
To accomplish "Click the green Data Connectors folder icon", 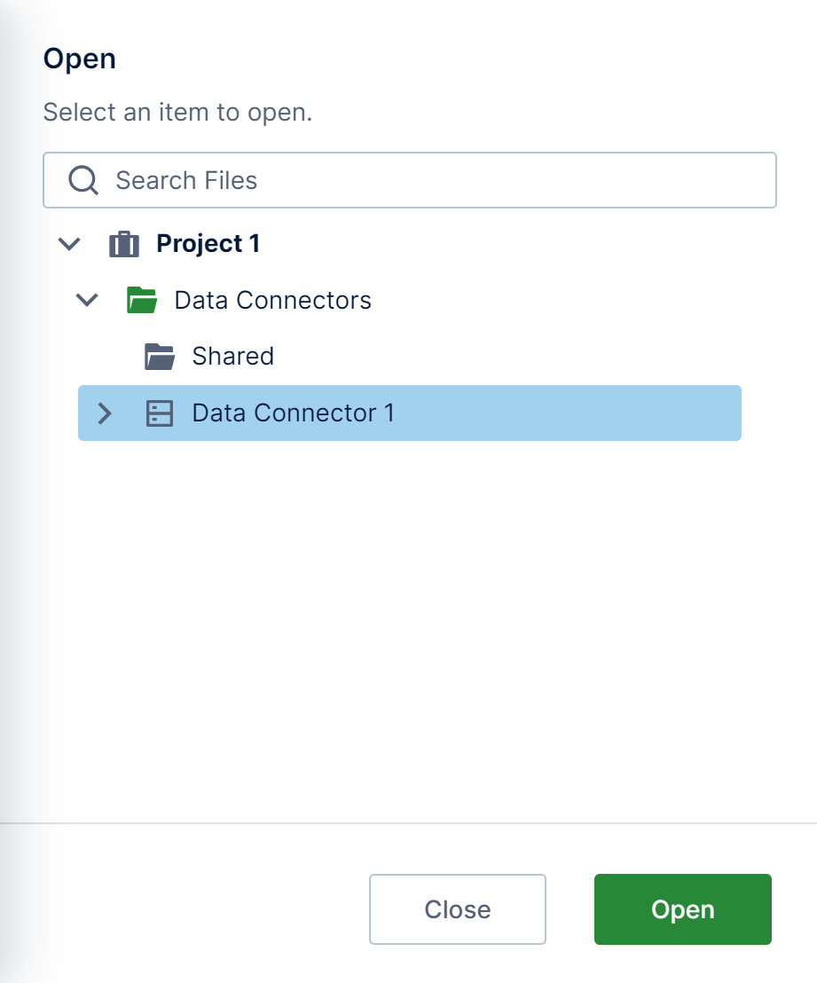I will point(142,300).
